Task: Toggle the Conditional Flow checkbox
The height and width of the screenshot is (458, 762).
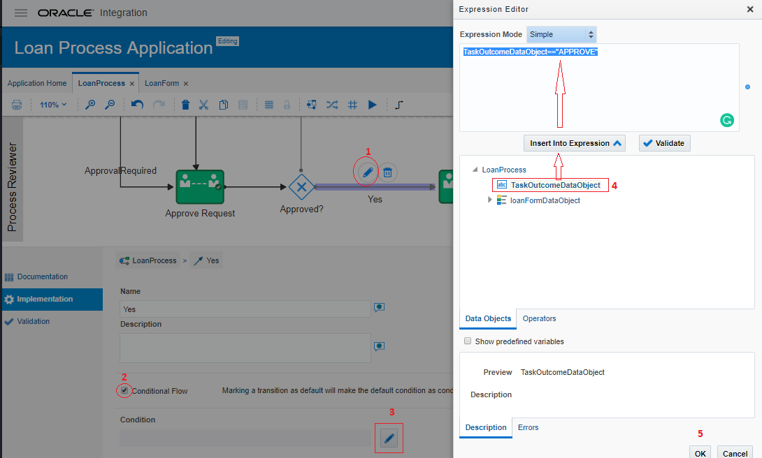Action: point(124,390)
